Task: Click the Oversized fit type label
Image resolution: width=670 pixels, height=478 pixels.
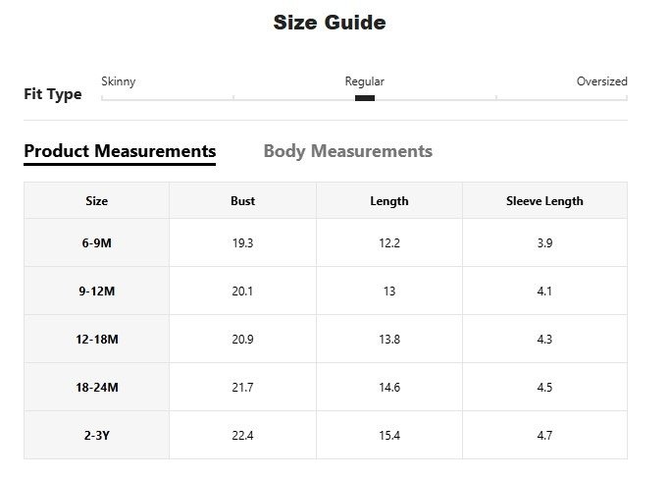Action: tap(601, 81)
